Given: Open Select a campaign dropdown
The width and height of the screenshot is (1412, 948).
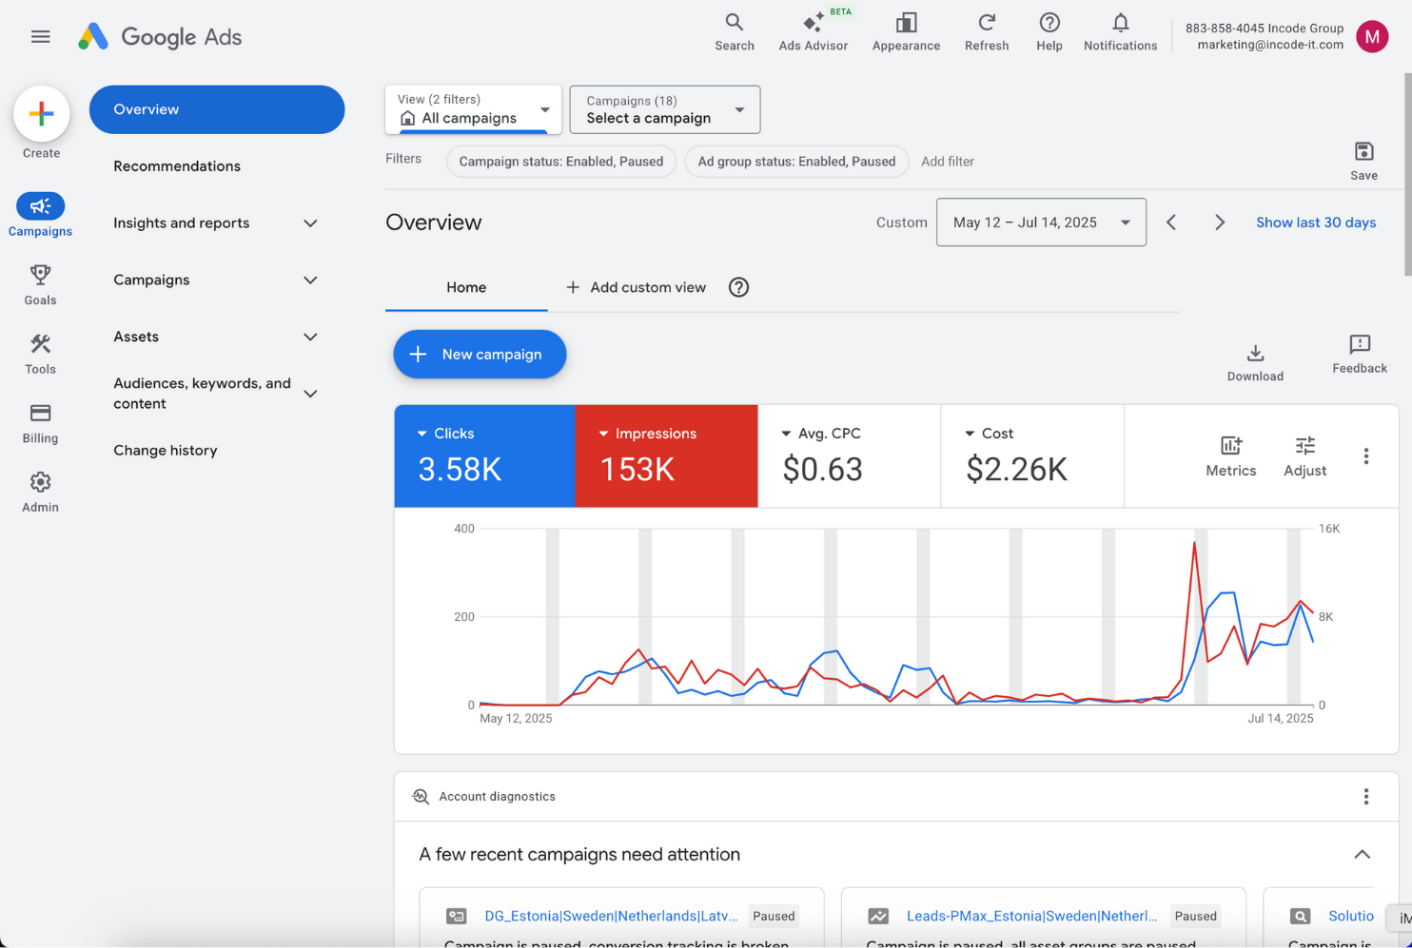Looking at the screenshot, I should pos(664,110).
